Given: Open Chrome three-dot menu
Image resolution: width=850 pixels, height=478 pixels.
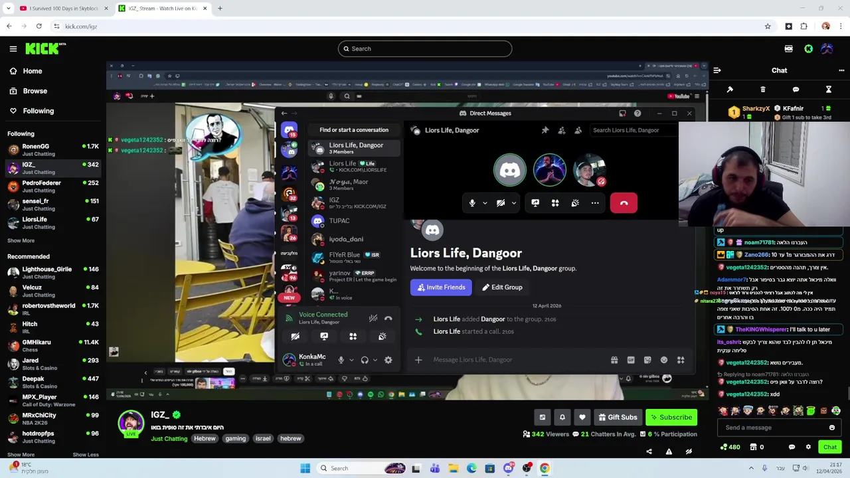Looking at the screenshot, I should pyautogui.click(x=841, y=26).
